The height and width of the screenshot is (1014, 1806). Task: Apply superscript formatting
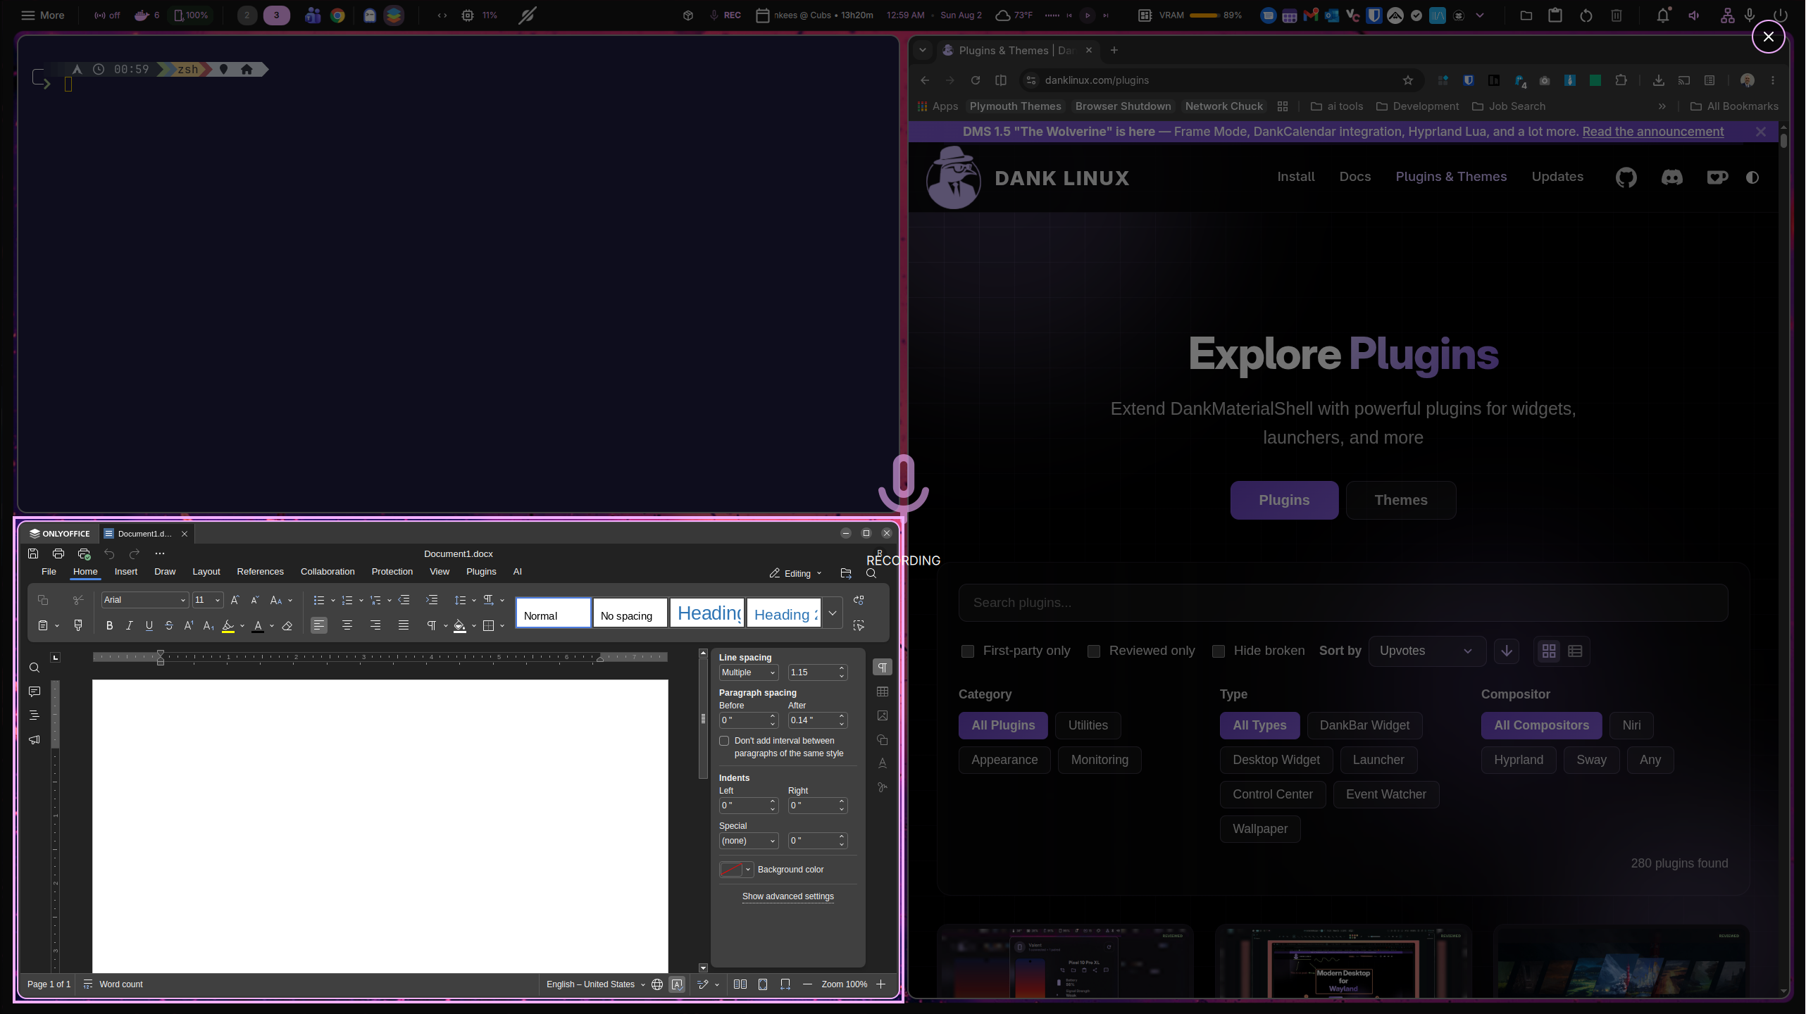(188, 625)
